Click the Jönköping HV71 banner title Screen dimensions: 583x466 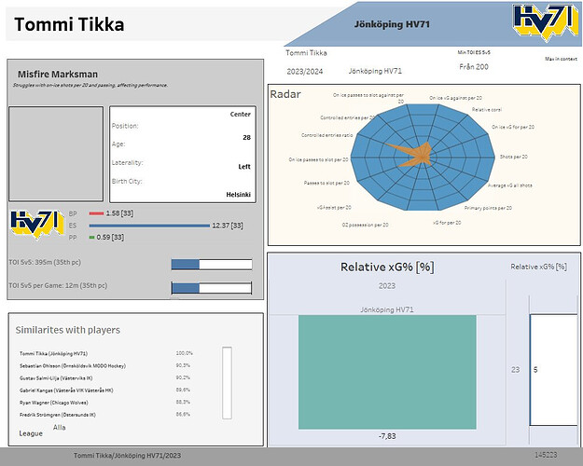point(392,24)
